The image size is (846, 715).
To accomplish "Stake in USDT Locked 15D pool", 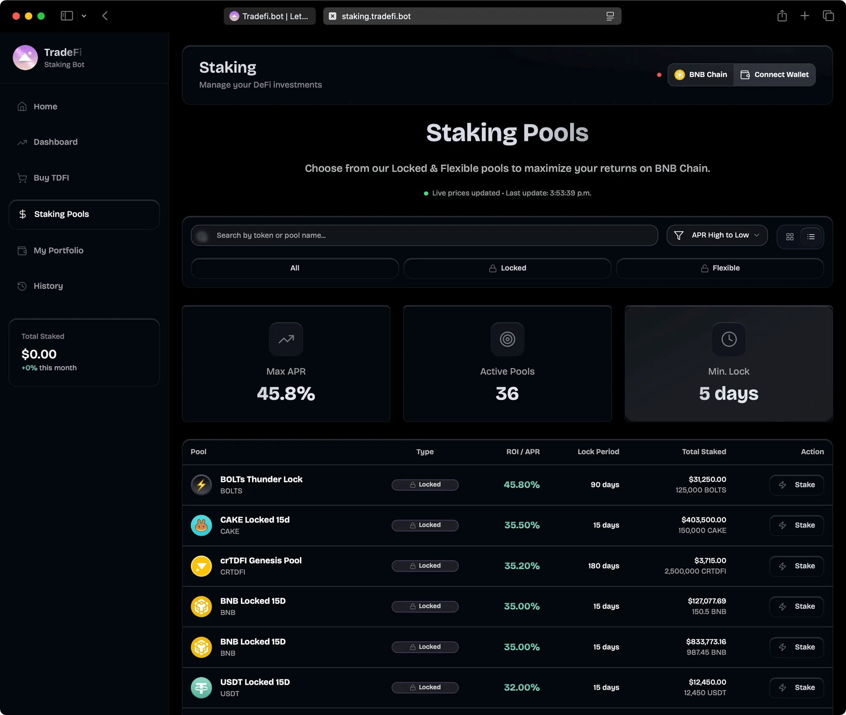I will coord(796,688).
